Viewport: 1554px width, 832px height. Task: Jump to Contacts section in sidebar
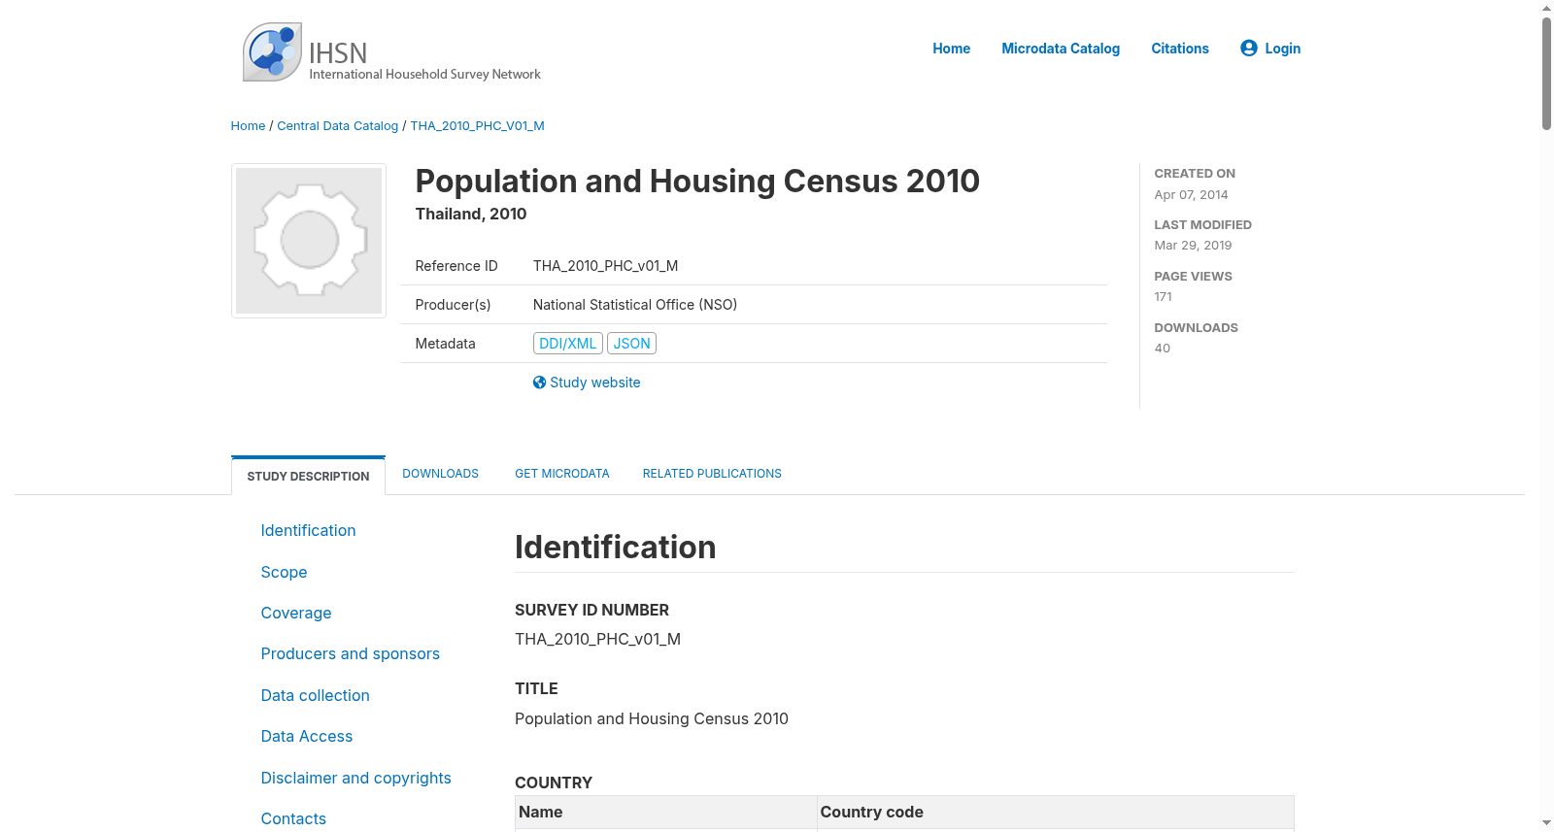(x=293, y=818)
